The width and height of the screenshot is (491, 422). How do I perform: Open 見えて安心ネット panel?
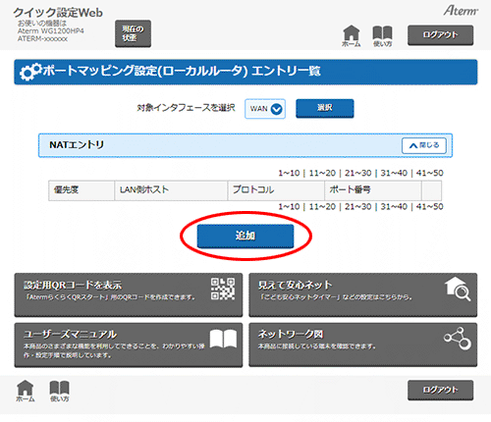[x=362, y=295]
